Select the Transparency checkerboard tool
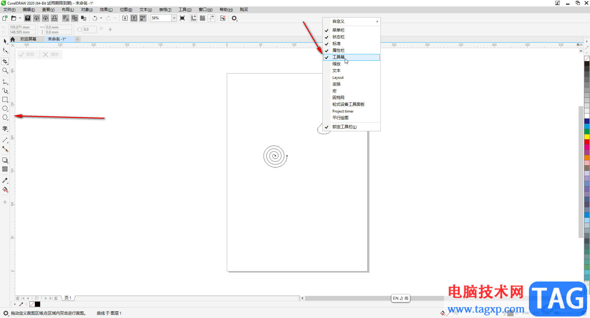This screenshot has height=318, width=590. [x=5, y=169]
